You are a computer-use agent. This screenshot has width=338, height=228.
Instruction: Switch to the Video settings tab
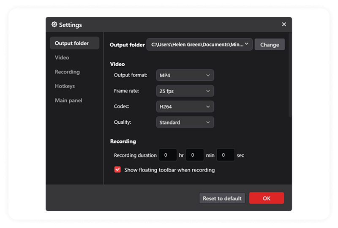tap(62, 57)
